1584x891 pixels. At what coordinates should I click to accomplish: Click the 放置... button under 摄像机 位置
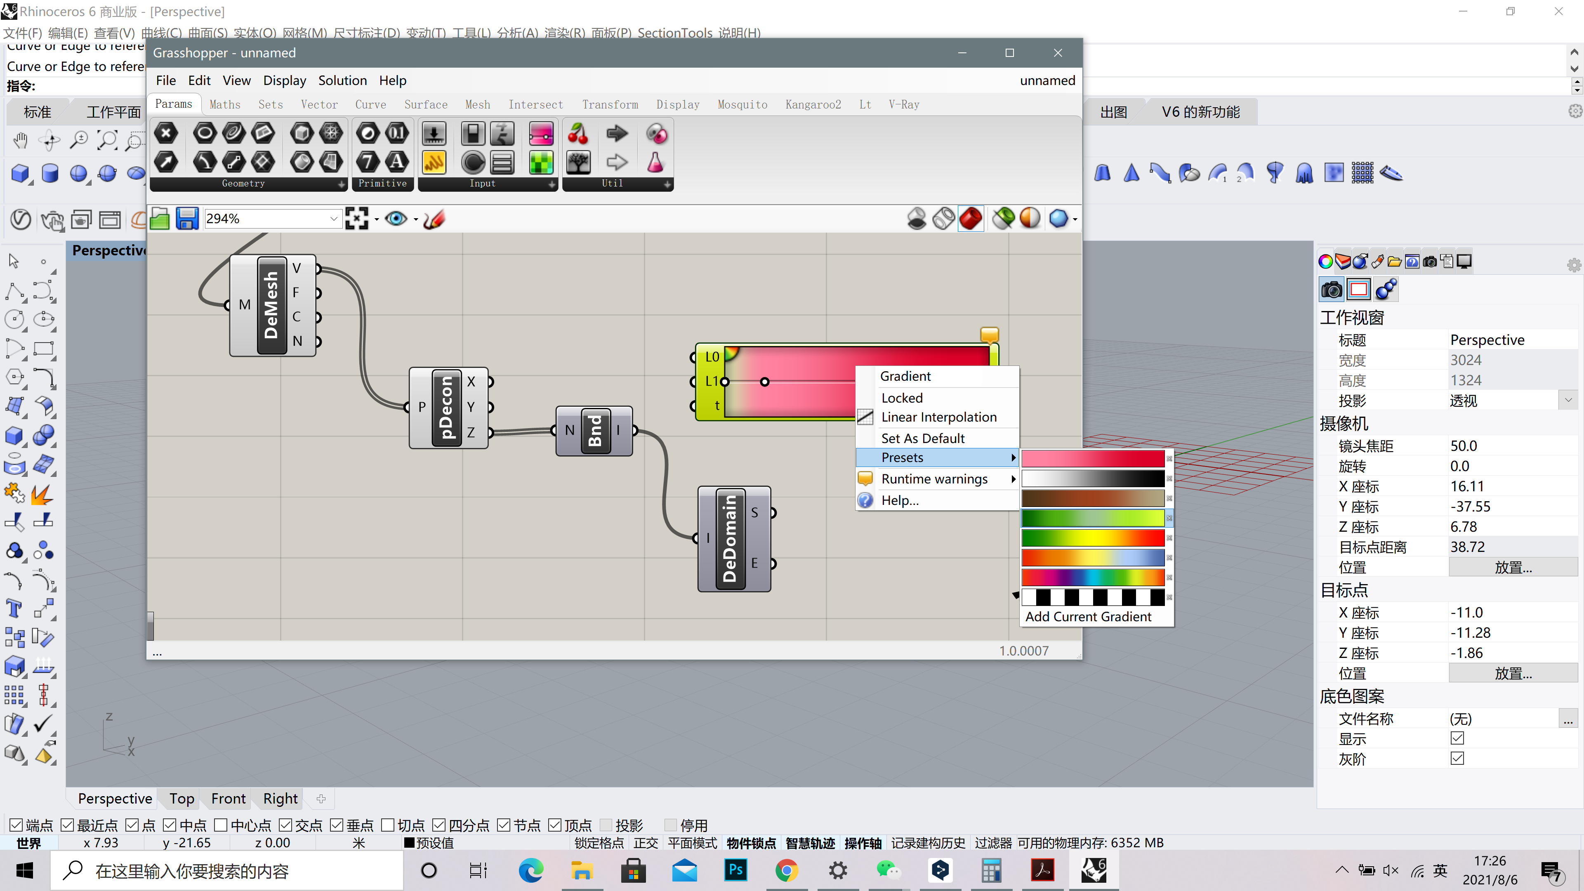(x=1513, y=567)
